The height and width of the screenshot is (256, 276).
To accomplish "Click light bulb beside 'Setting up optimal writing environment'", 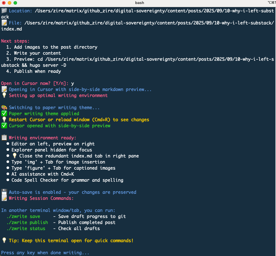I will (4, 96).
